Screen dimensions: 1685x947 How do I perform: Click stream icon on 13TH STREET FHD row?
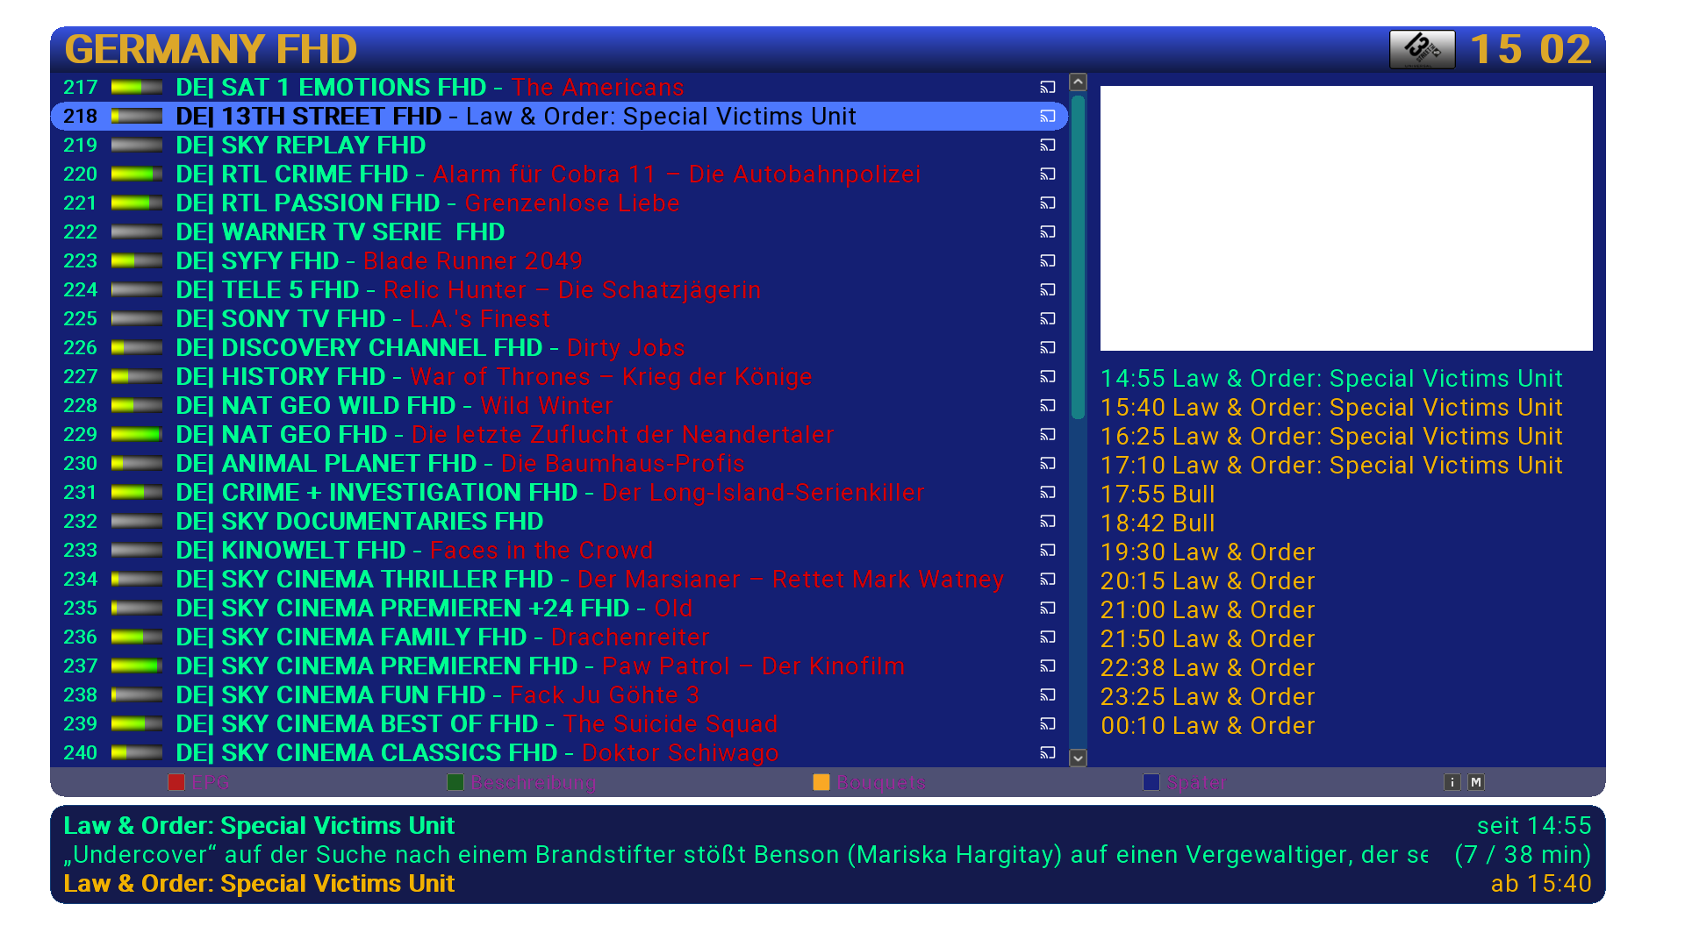(1048, 117)
